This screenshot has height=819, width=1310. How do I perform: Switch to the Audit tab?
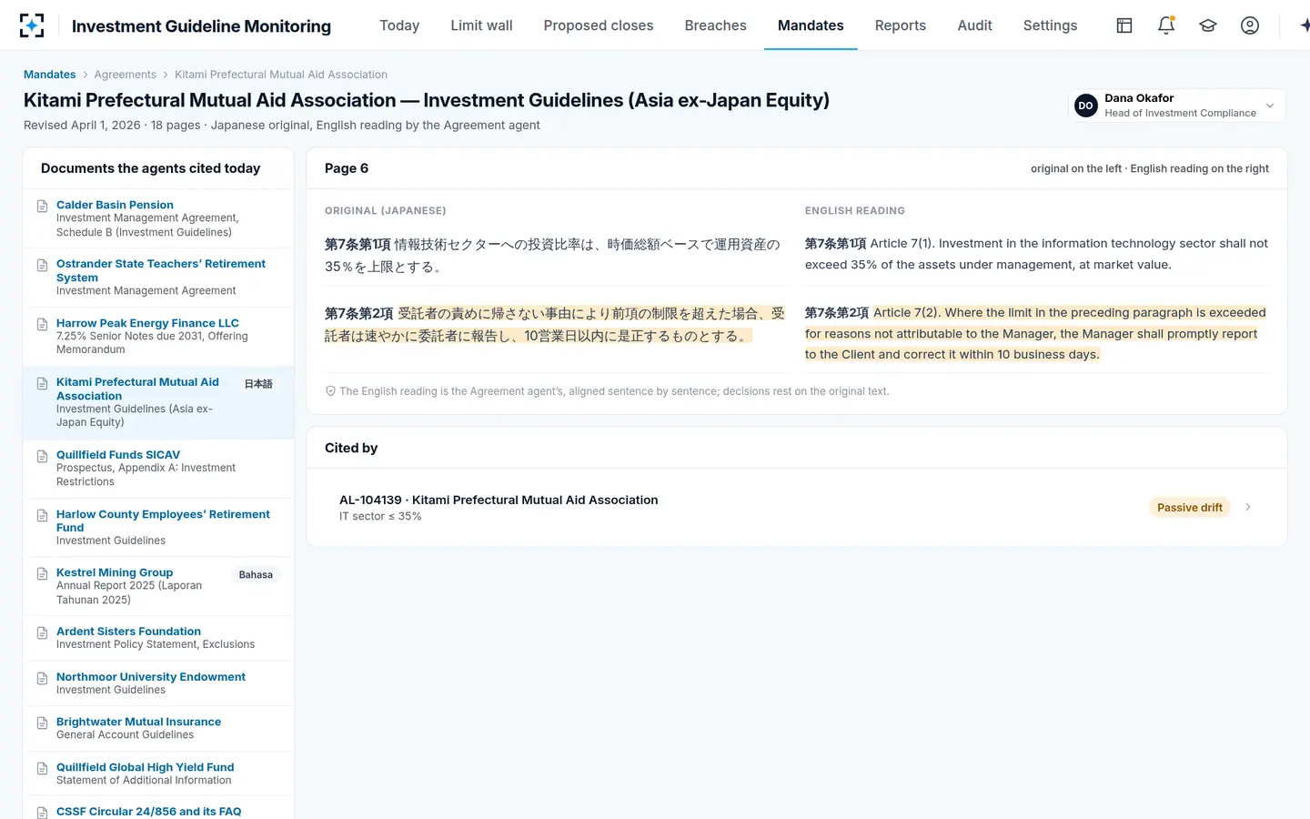coord(974,25)
